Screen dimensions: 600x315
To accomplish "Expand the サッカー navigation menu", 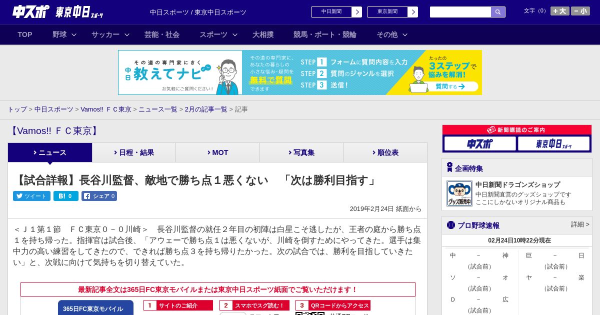I will [x=110, y=34].
